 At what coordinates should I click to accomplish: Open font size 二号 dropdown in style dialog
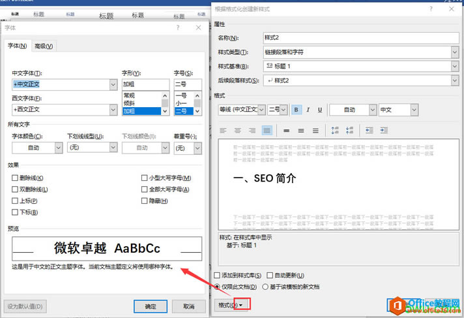(283, 110)
